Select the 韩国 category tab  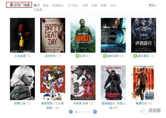coord(104,5)
